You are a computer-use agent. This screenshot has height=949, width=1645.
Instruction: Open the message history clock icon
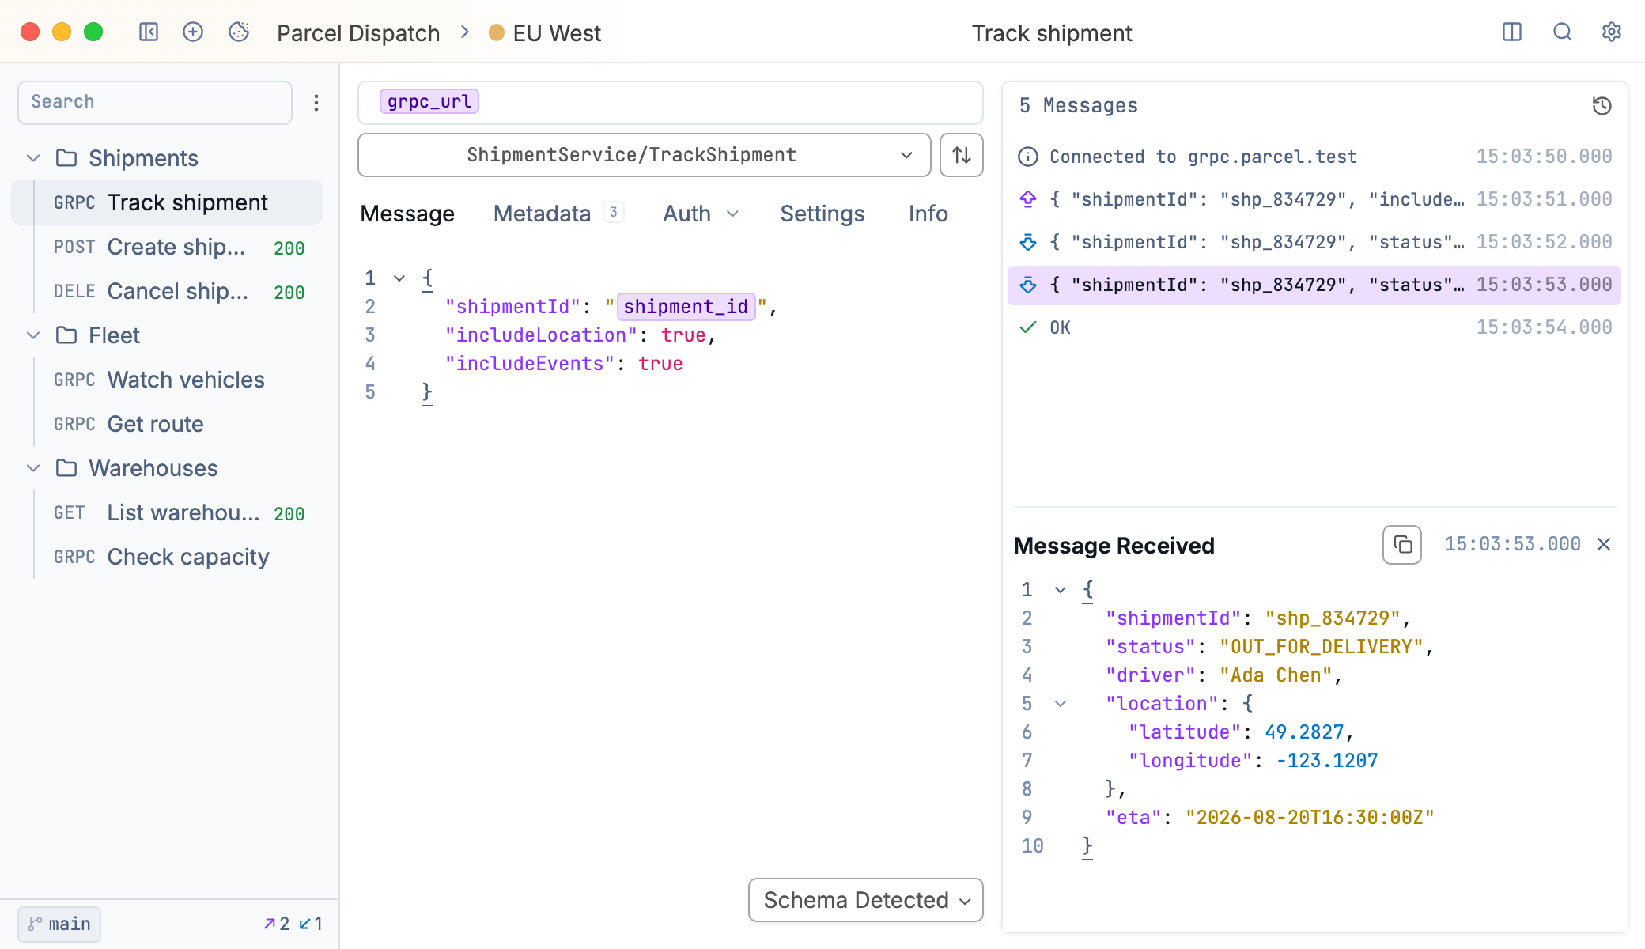pyautogui.click(x=1602, y=106)
